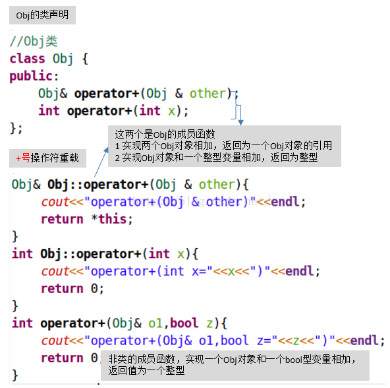Screen dimensions: 390x388
Task: Click "return 0;" inside Obj::operator+(int x)
Action: [x=72, y=288]
